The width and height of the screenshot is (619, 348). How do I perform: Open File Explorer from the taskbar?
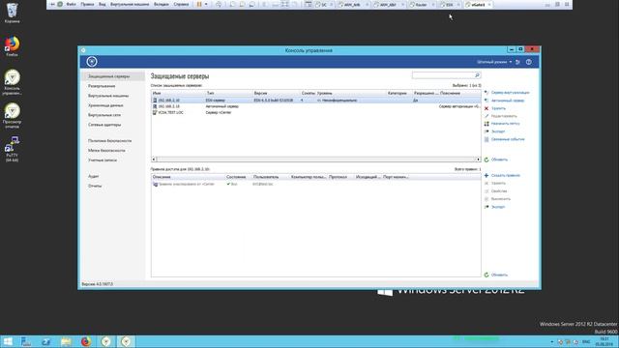(66, 341)
